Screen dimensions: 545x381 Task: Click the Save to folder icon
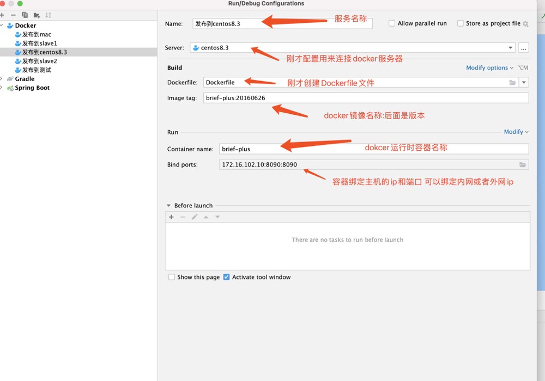[37, 15]
